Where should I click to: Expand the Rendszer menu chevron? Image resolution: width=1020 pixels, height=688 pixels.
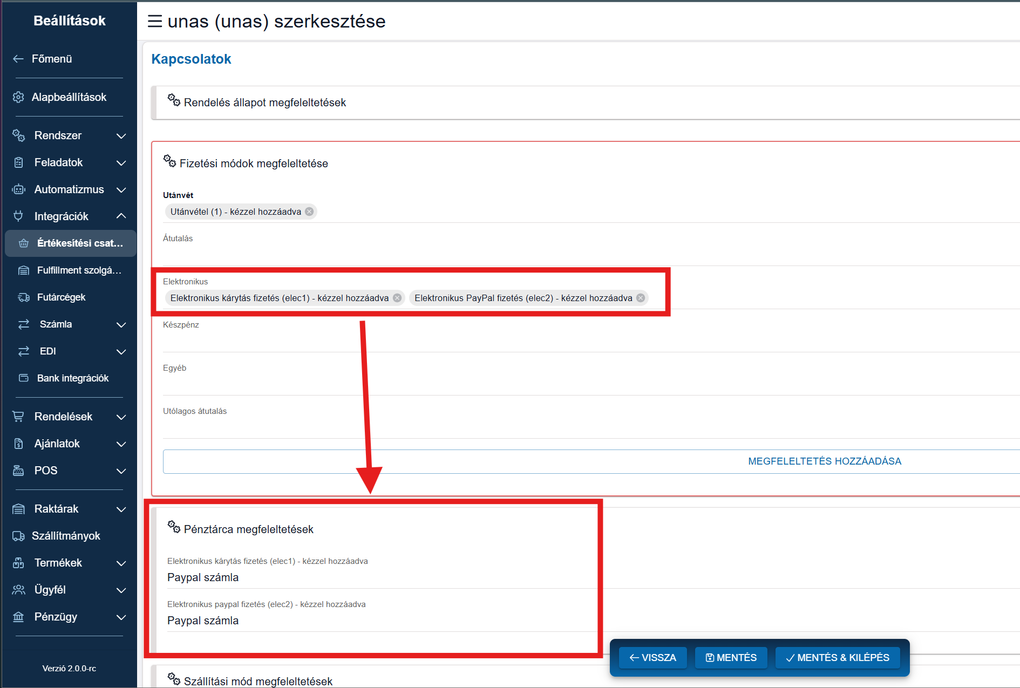121,136
